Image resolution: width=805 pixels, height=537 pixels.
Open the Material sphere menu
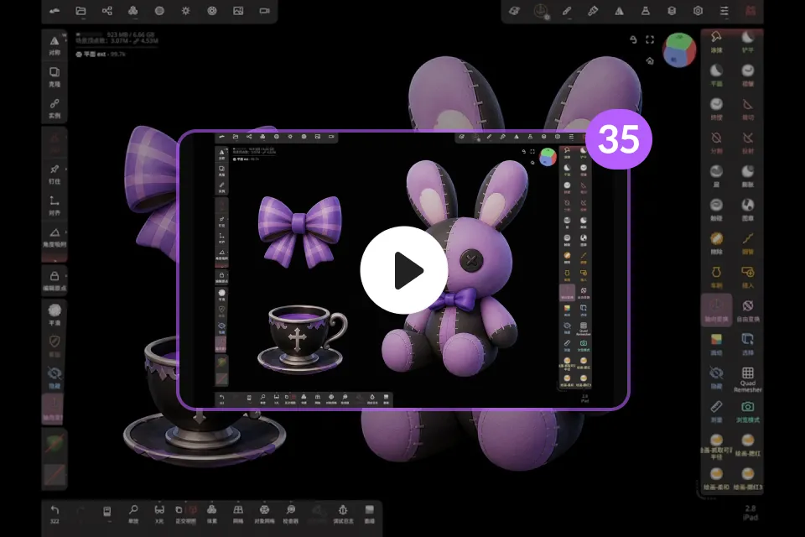click(159, 11)
